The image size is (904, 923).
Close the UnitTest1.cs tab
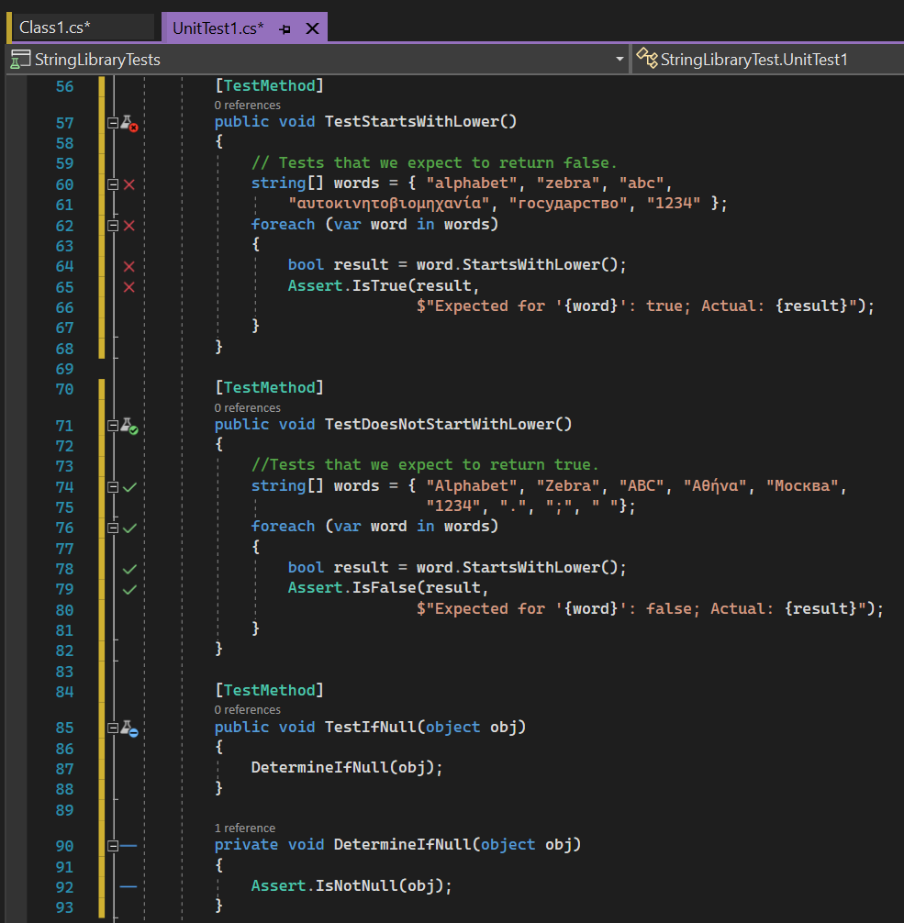pyautogui.click(x=312, y=28)
